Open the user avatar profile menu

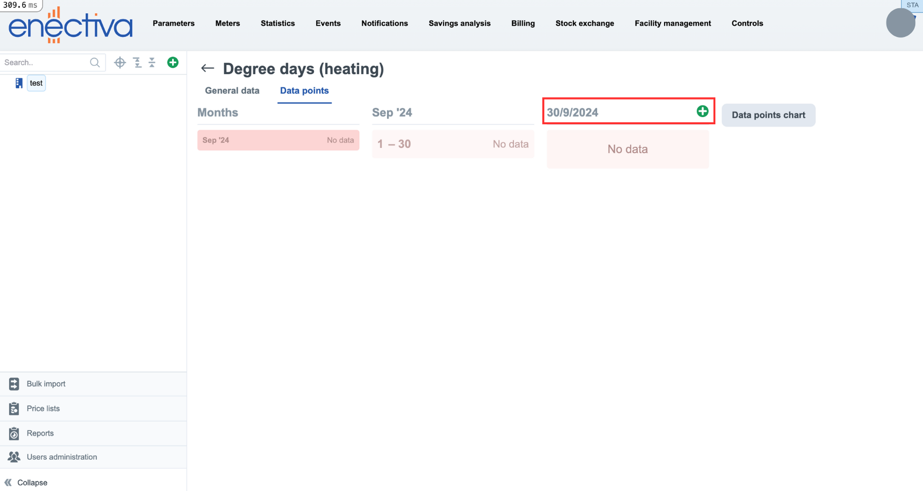click(900, 23)
